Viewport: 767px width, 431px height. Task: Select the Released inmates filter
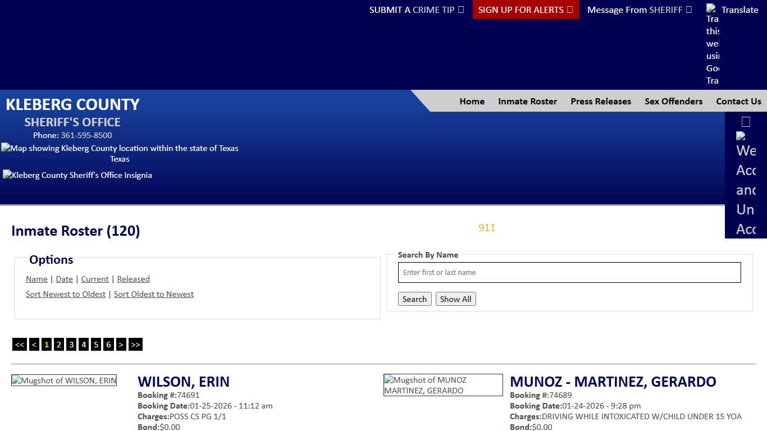tap(133, 279)
